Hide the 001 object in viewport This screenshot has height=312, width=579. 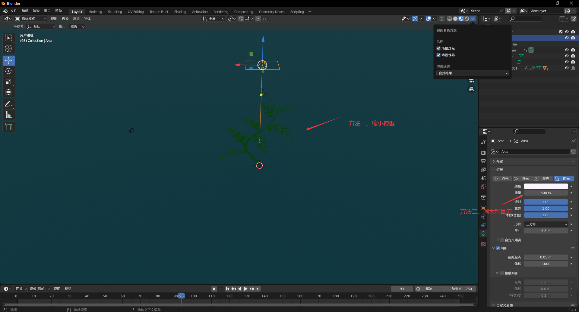click(567, 68)
